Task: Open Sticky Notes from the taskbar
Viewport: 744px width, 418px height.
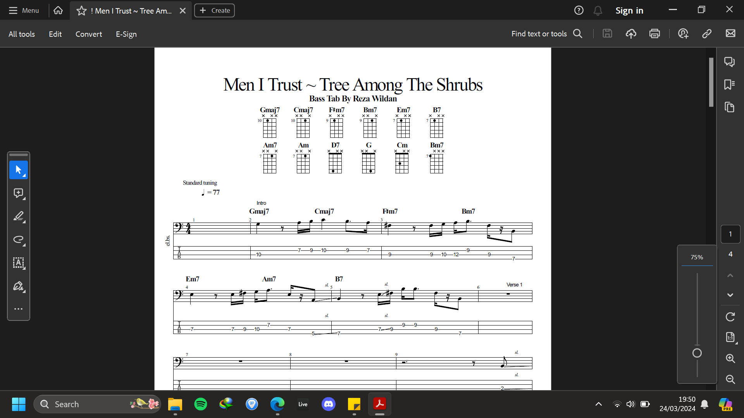Action: 354,404
